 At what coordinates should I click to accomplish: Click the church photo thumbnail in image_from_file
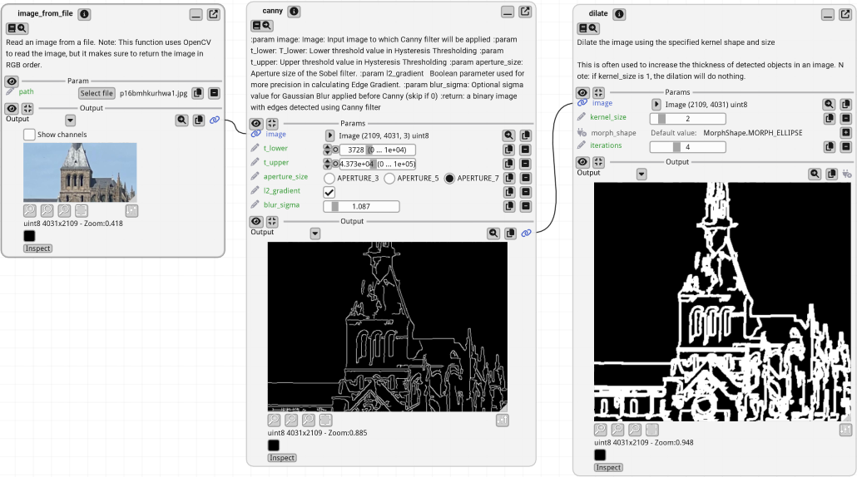[80, 172]
